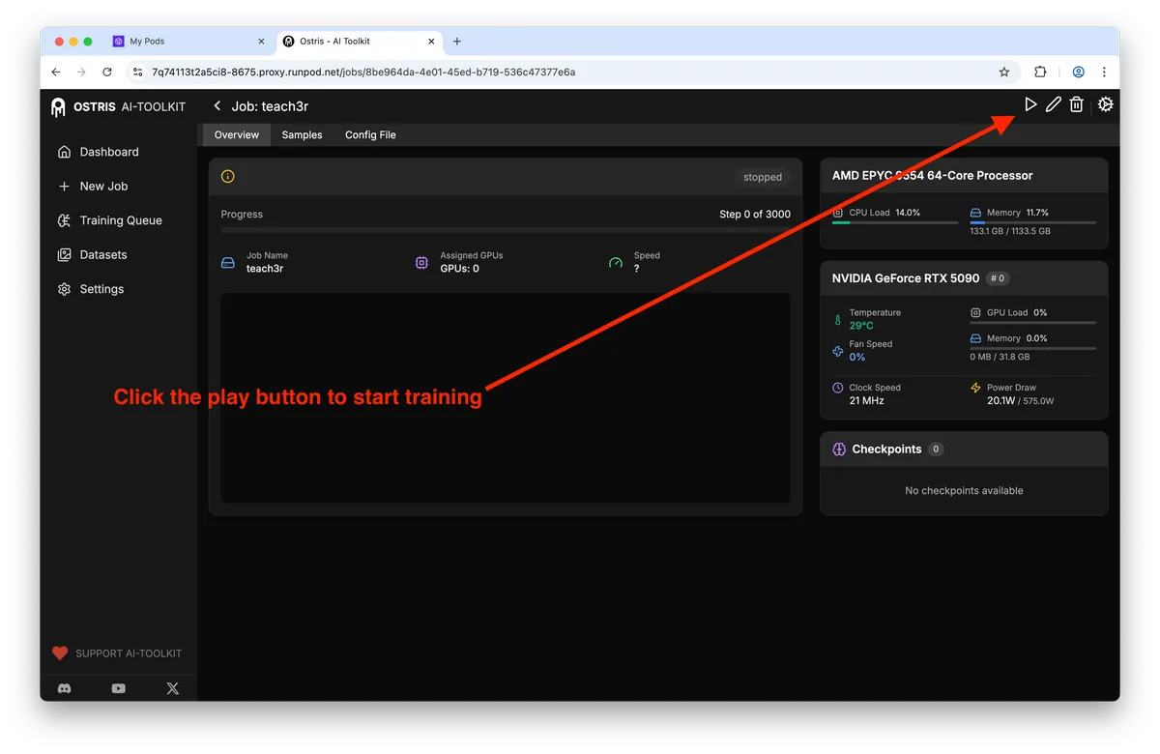Switch to the Config File tab
The height and width of the screenshot is (754, 1160).
(x=370, y=135)
